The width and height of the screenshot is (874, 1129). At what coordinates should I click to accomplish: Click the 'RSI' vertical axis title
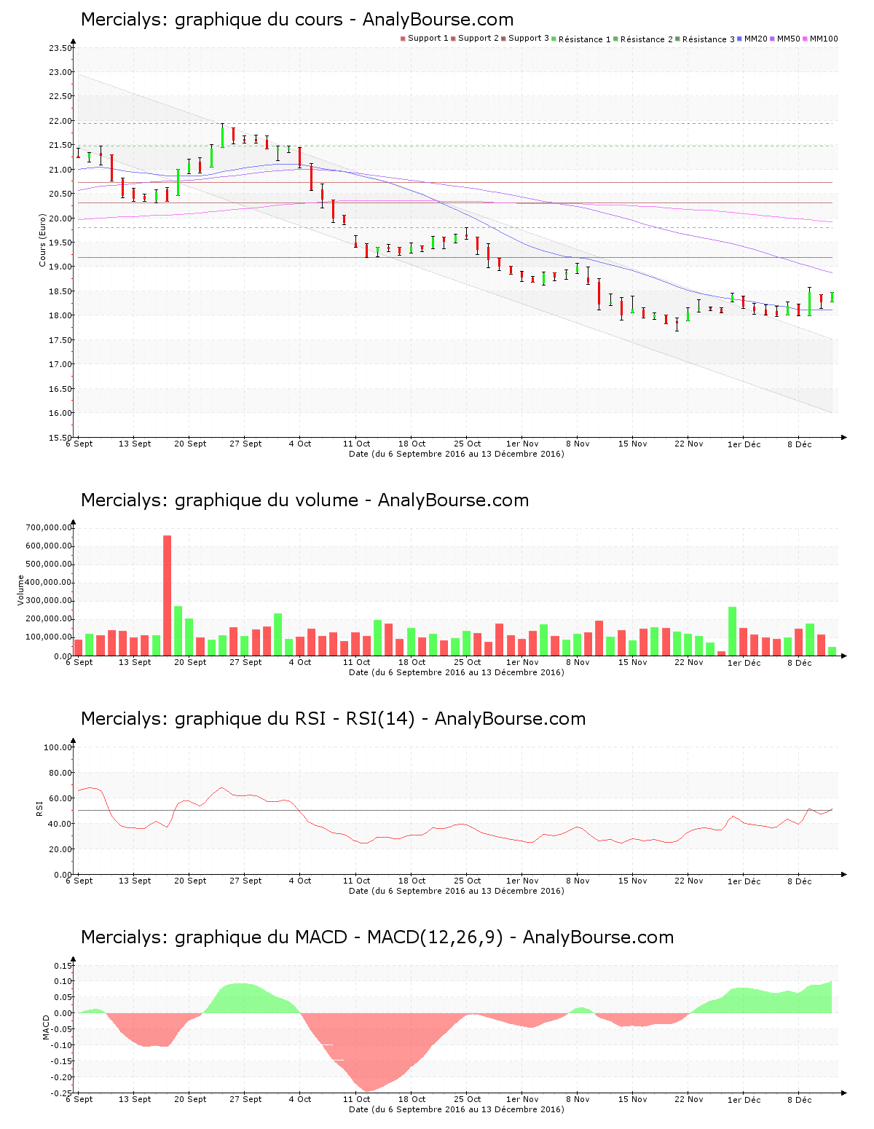click(40, 808)
